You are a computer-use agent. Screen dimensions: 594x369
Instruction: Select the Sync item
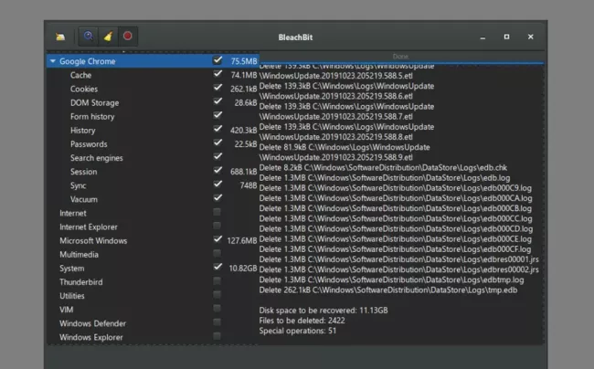[78, 185]
